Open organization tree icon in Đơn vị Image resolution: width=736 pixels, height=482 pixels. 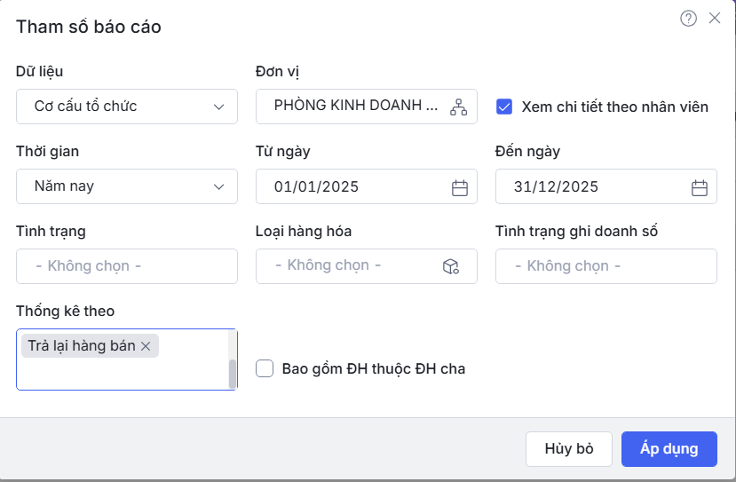(458, 107)
